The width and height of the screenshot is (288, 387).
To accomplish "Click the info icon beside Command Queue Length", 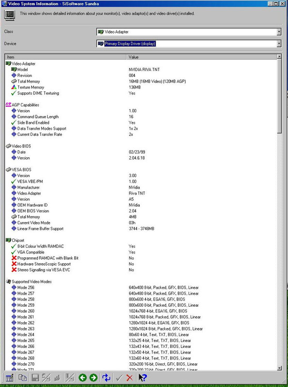I will click(x=14, y=117).
